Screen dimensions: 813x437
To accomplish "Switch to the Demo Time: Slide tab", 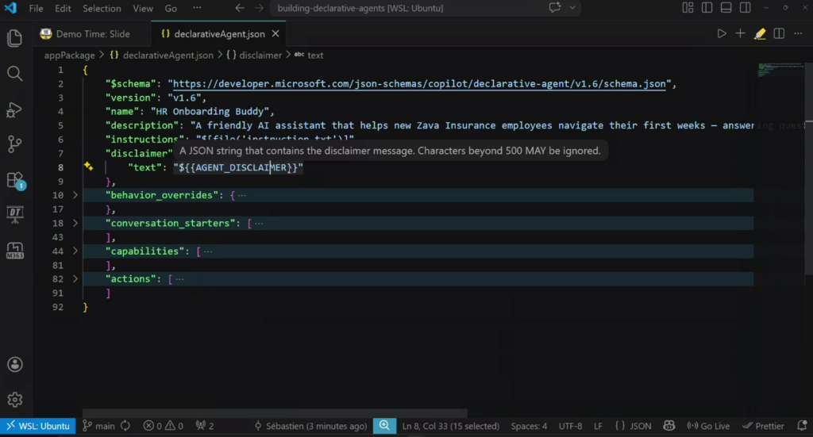I will pos(92,34).
